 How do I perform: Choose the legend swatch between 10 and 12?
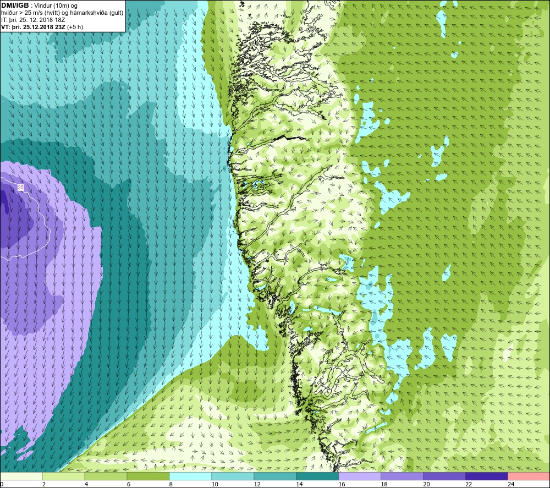(x=233, y=476)
